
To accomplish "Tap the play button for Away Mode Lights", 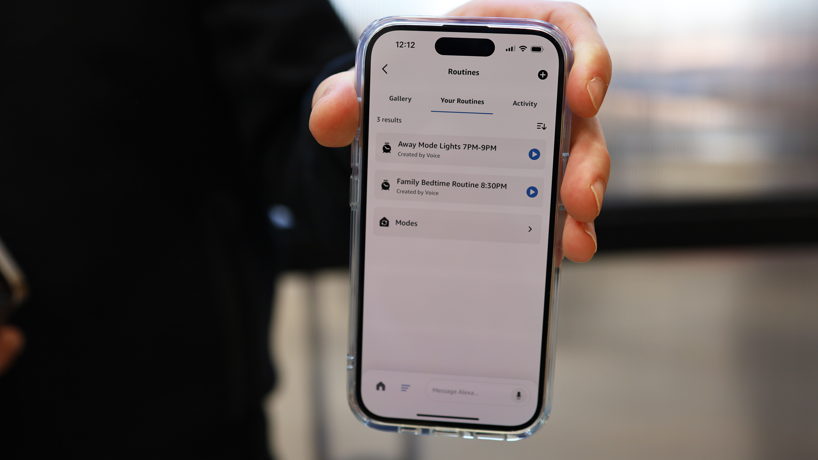I will click(533, 154).
